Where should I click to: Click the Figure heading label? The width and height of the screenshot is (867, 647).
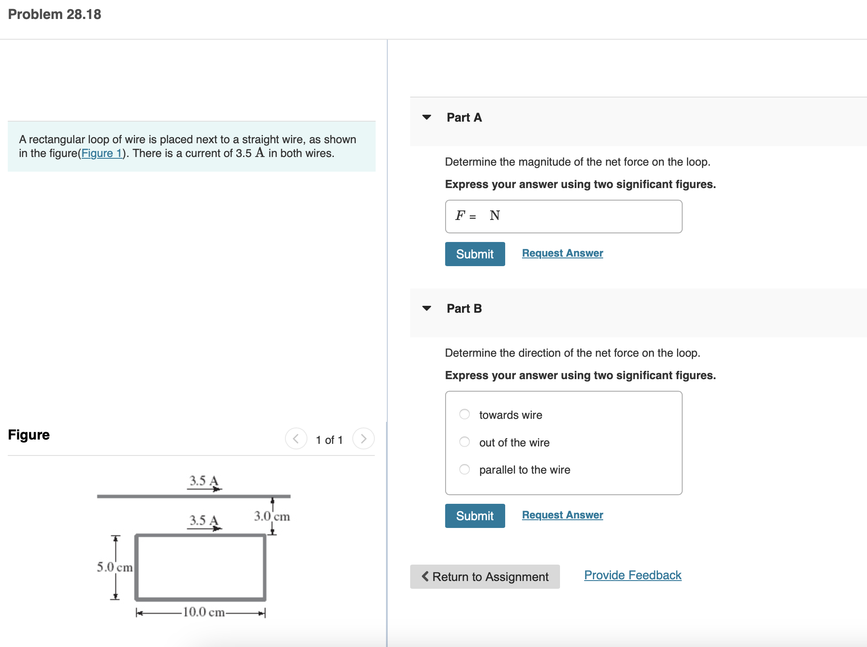coord(28,435)
